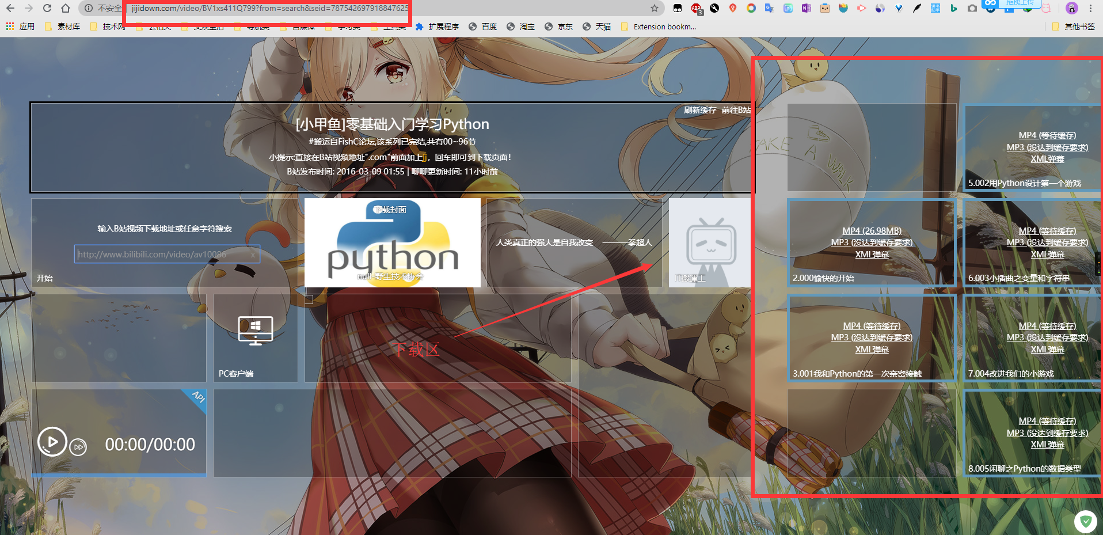
Task: Bookmark this page with the star icon
Action: pyautogui.click(x=655, y=9)
